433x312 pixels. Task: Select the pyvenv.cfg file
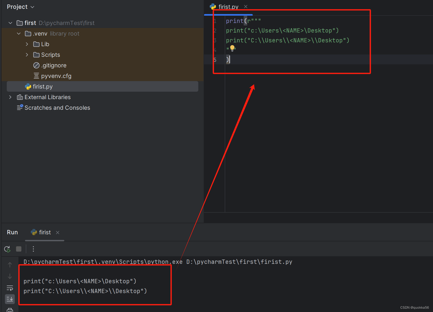pos(56,76)
